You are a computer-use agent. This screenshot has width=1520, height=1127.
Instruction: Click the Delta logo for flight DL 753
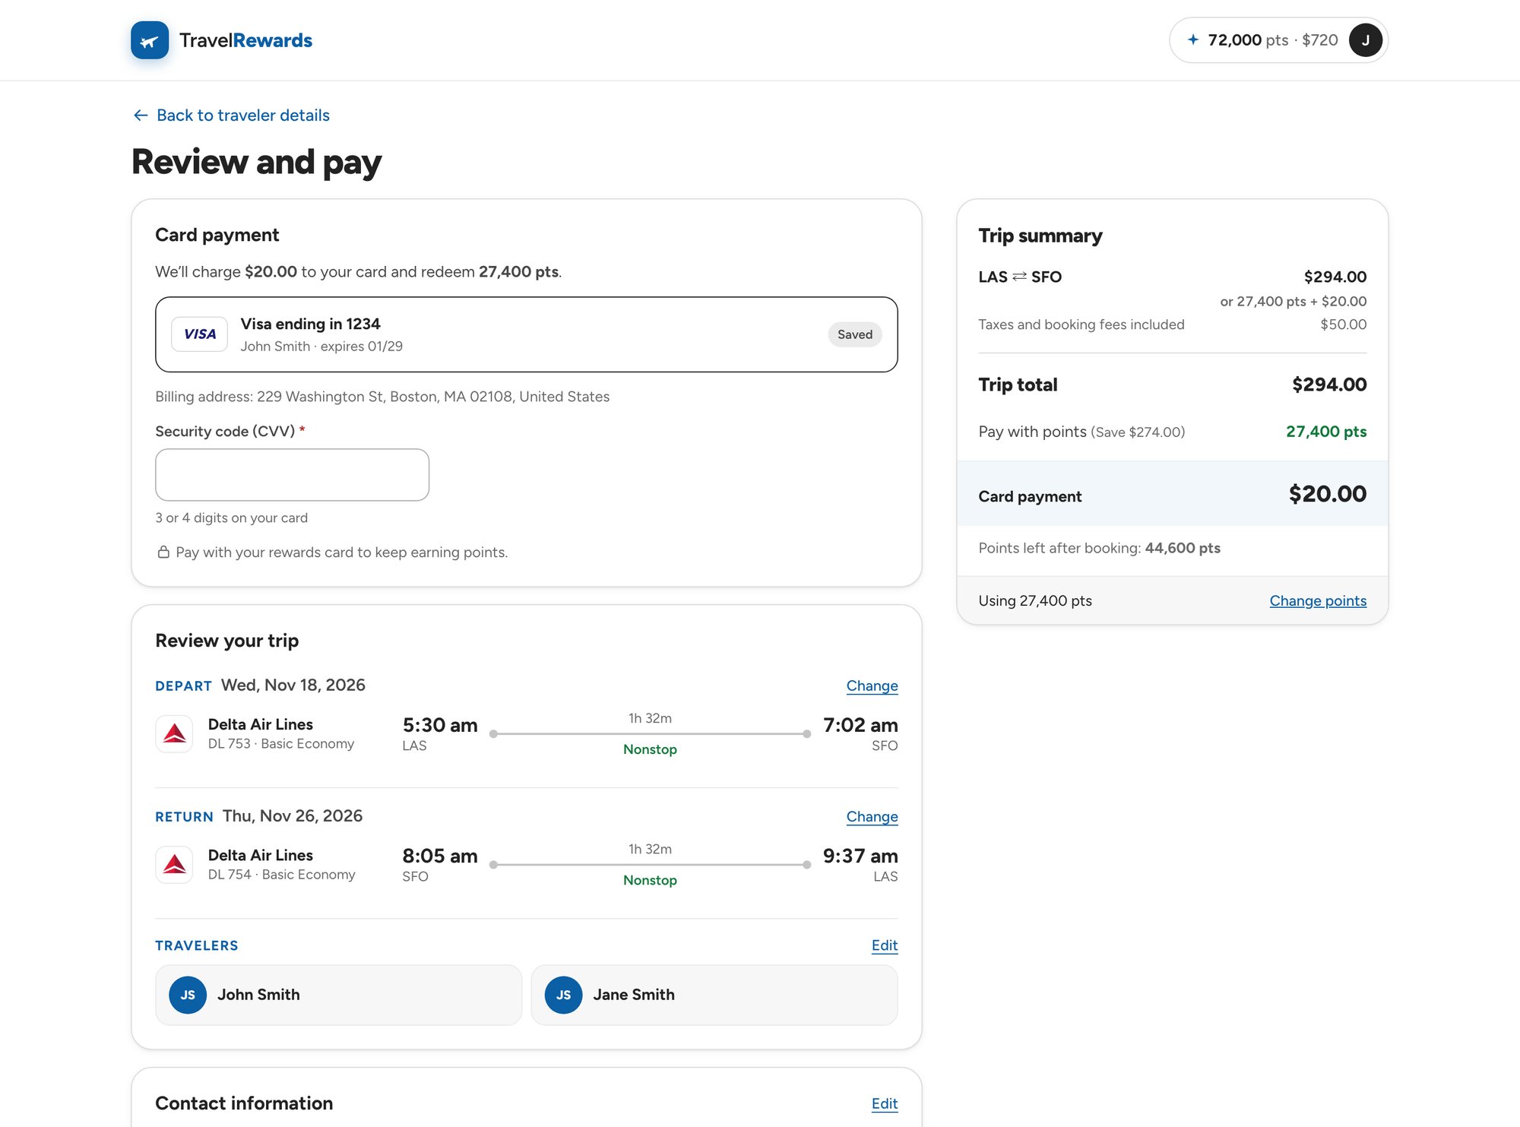click(174, 733)
